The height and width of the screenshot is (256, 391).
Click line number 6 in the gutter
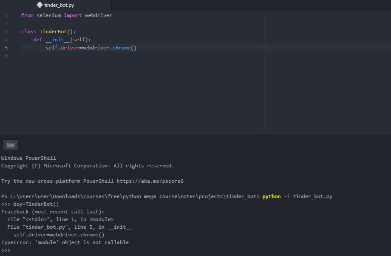click(x=6, y=56)
